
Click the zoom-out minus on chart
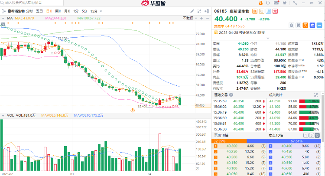pos(208,18)
